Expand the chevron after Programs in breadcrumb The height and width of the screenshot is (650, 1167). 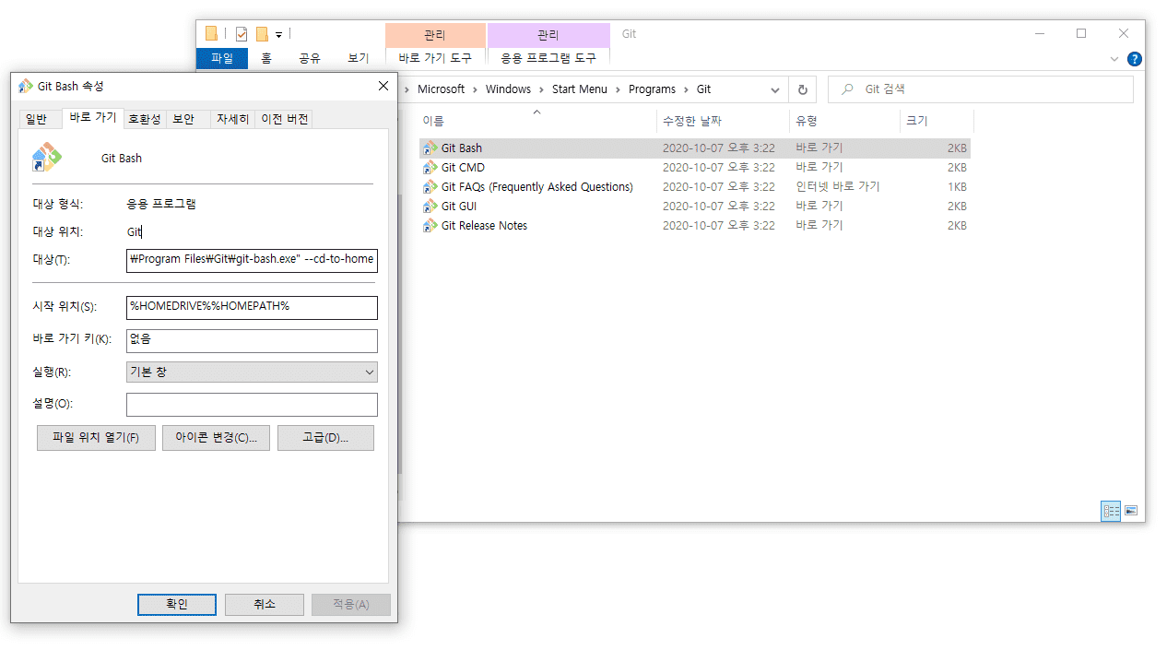685,89
